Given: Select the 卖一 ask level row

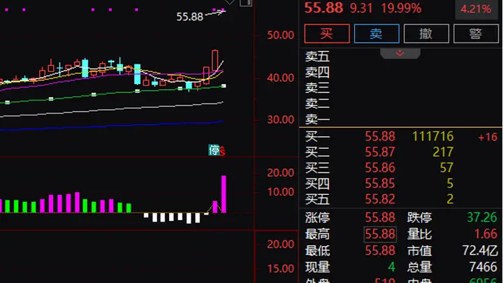Looking at the screenshot, I should point(400,119).
